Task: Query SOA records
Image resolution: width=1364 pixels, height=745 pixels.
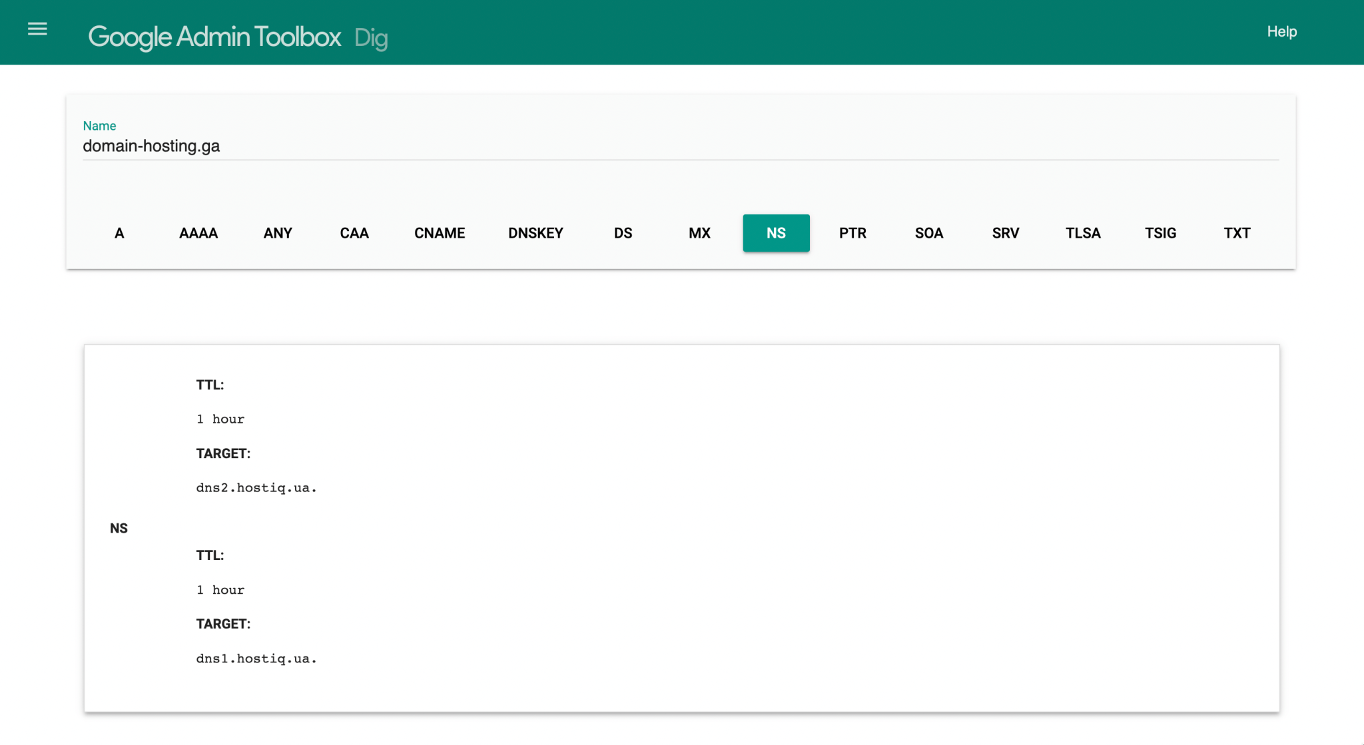Action: (x=929, y=233)
